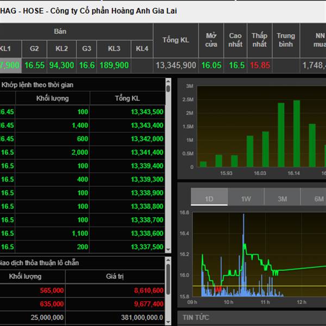Image resolution: width=326 pixels, height=326 pixels.
Task: Click the 189,900 KL3 volume cell
Action: pos(114,66)
